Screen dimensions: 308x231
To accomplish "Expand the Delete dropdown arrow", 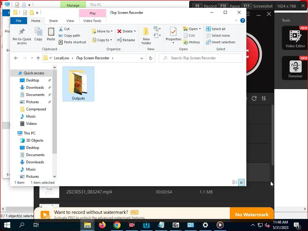I will [x=135, y=31].
